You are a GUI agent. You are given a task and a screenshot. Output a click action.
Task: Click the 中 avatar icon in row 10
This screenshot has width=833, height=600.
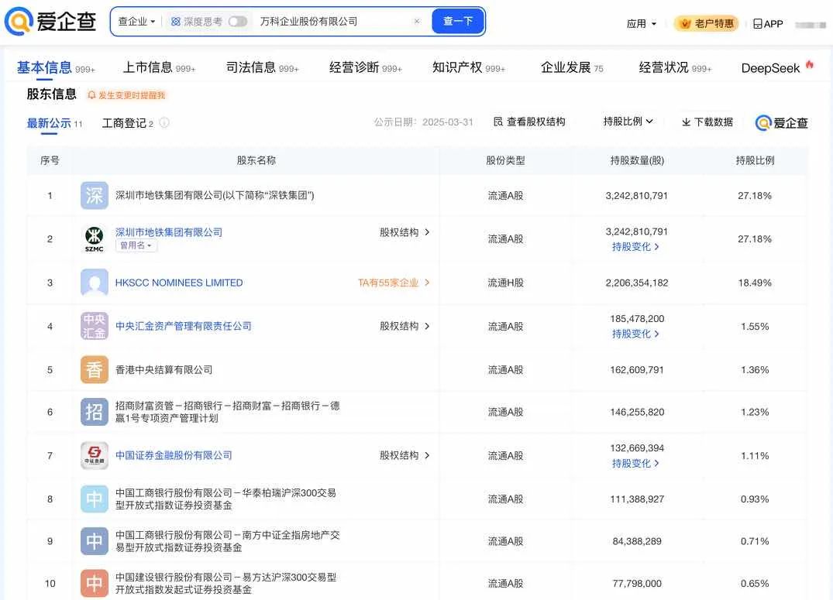[94, 584]
